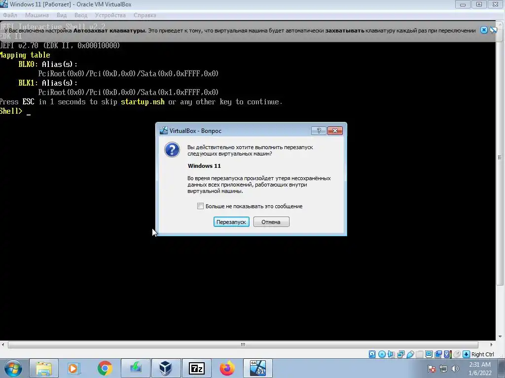The height and width of the screenshot is (378, 505).
Task: Check 'Больше не показывать это сообщение' checkbox
Action: point(200,206)
